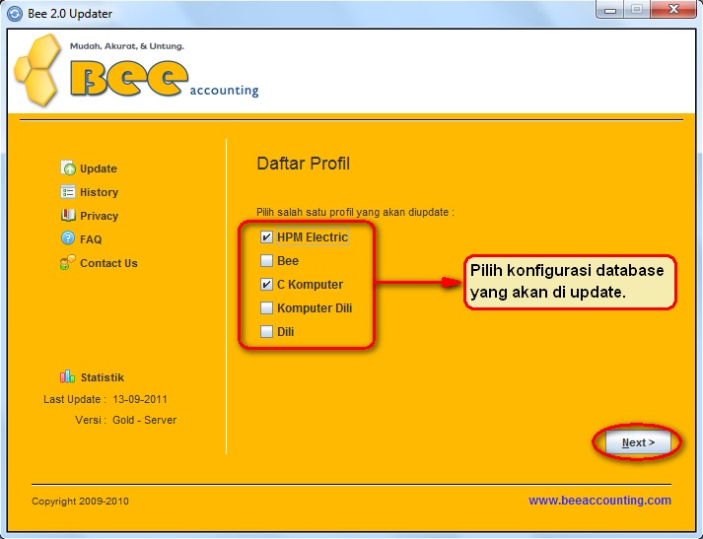Go to the History section
Viewport: 703px width, 539px height.
(99, 192)
